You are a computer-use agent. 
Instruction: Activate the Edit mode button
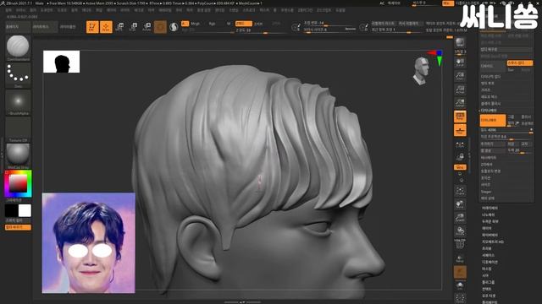coord(92,26)
